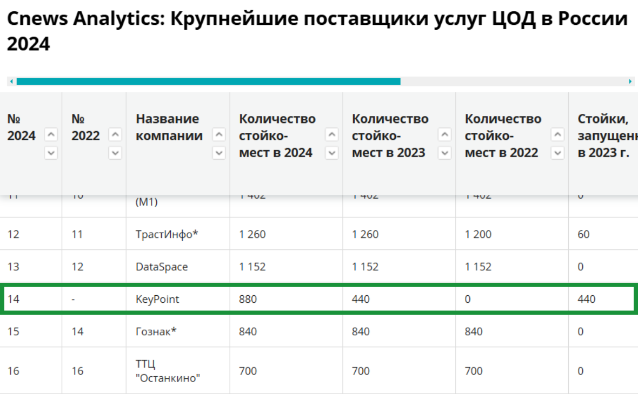Sort № 2022 column descending arrow

click(x=116, y=153)
